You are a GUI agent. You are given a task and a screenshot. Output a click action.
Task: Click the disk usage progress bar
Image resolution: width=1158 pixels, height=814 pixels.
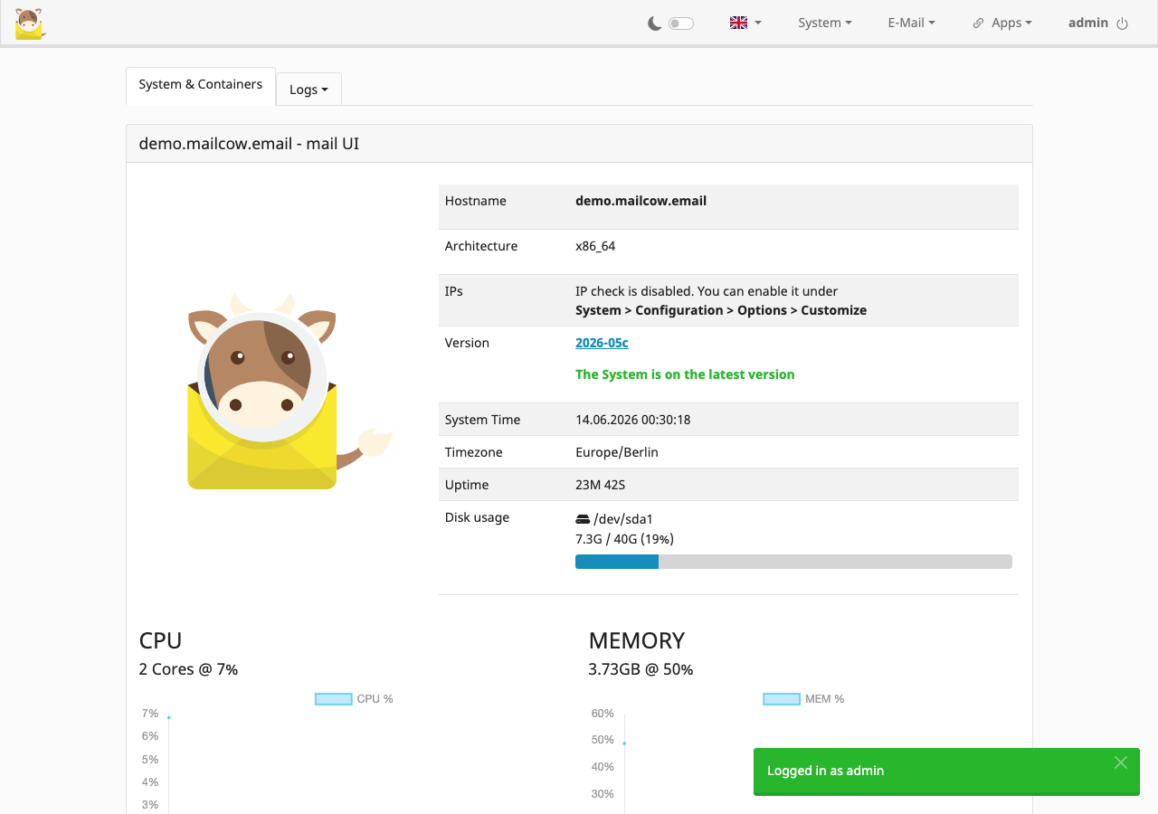(x=793, y=562)
